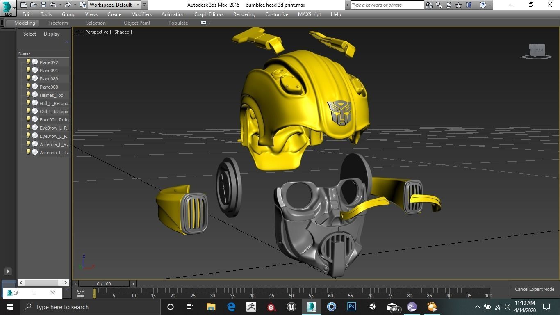Open the Rendering menu
The width and height of the screenshot is (560, 315).
(244, 14)
